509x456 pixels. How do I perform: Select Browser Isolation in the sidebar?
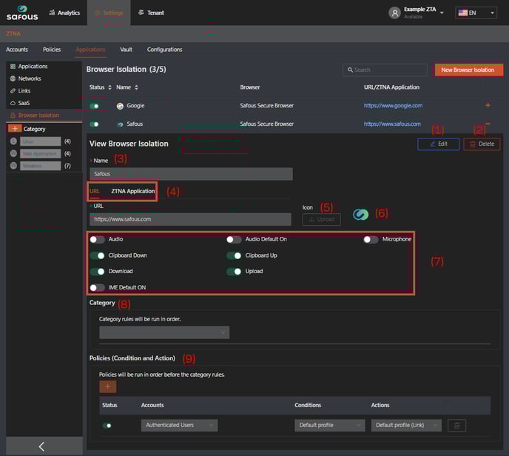point(38,115)
